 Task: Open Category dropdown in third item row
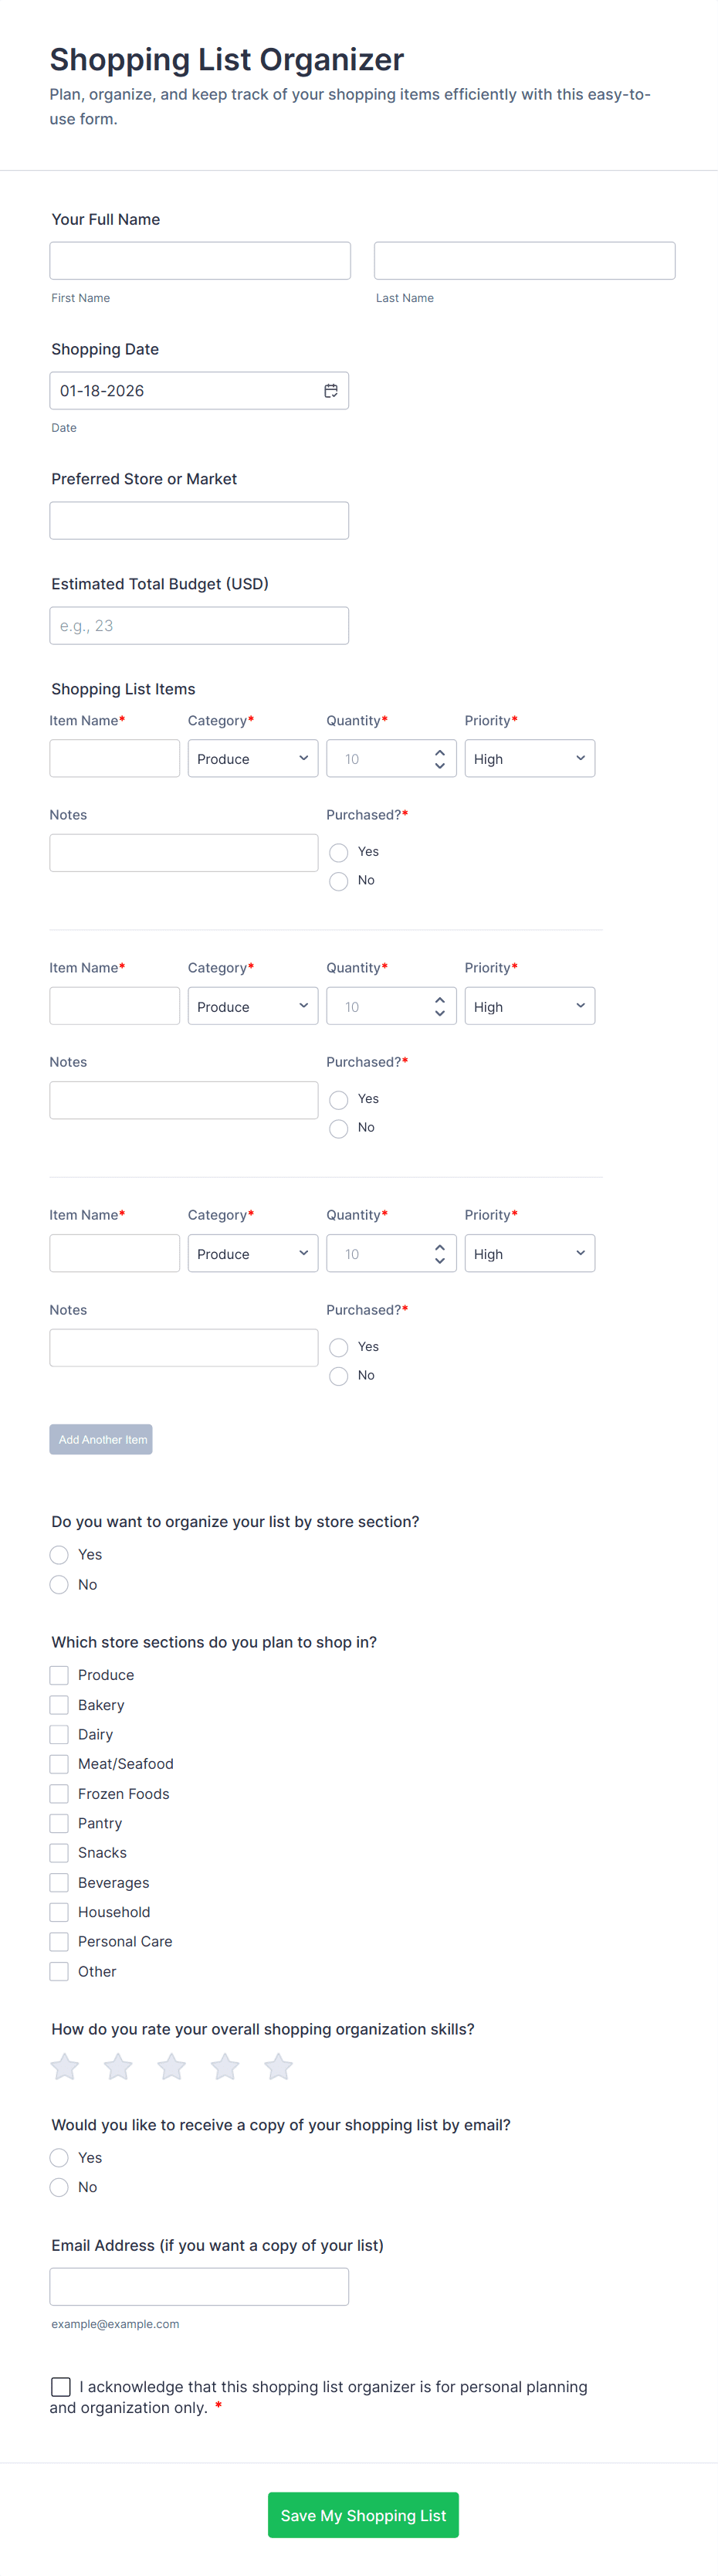[253, 1254]
